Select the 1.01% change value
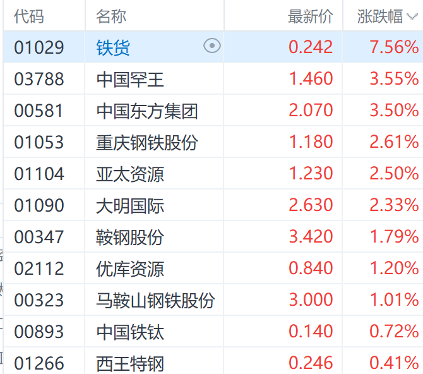423x374 pixels. coord(394,299)
